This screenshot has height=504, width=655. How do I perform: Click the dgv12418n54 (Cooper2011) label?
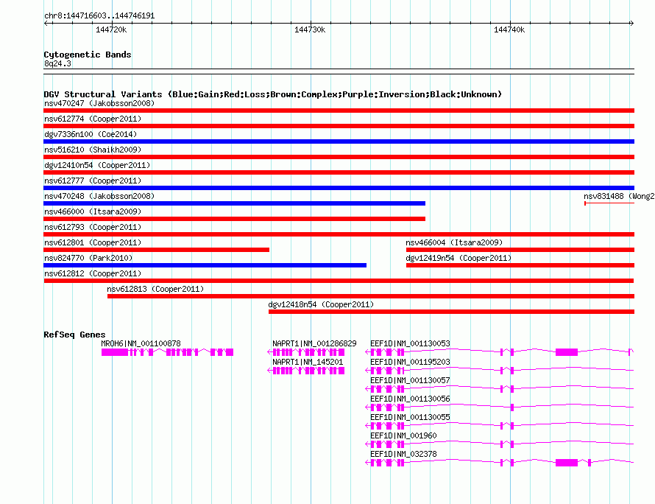(321, 304)
